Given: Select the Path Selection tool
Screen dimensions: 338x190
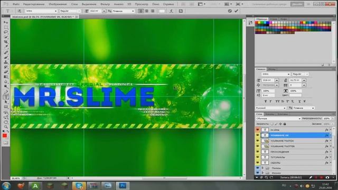Looking at the screenshot, I should [x=6, y=102].
